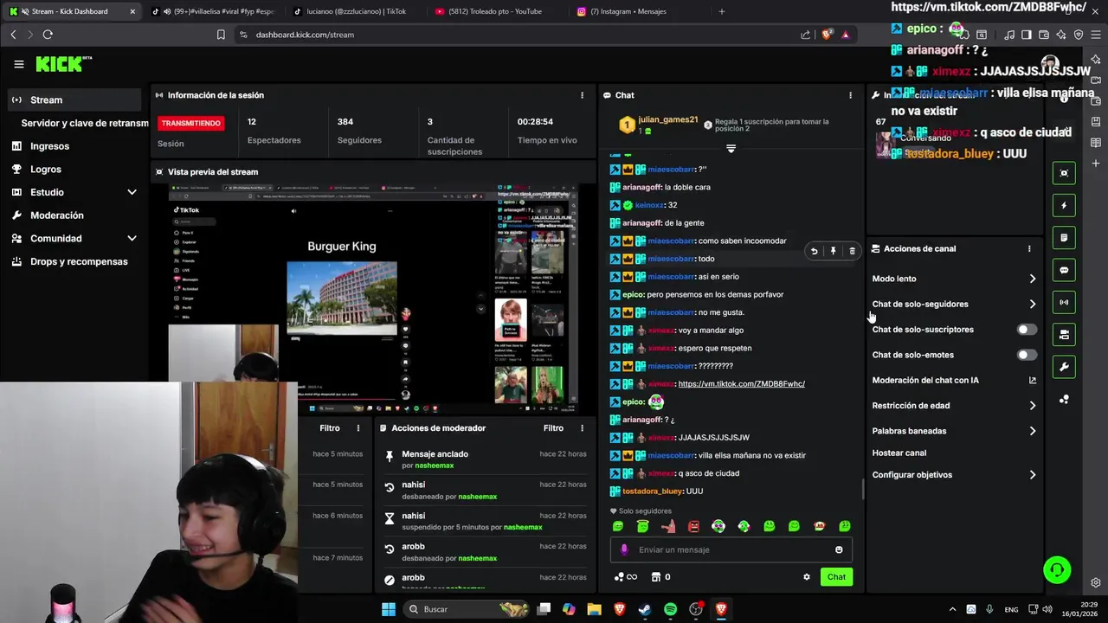Screen dimensions: 1108x623
Task: Expand Palabras baneadas settings
Action: pyautogui.click(x=1032, y=431)
